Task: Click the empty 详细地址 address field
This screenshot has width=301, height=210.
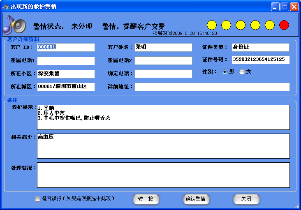Action: click(212, 87)
